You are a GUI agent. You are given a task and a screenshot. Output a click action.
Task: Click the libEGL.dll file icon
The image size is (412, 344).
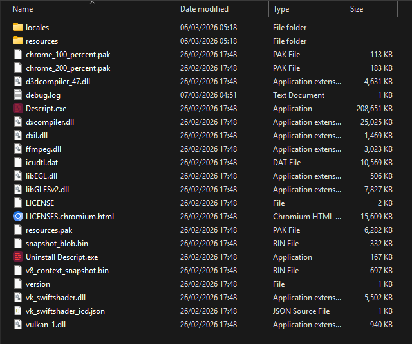(18, 176)
